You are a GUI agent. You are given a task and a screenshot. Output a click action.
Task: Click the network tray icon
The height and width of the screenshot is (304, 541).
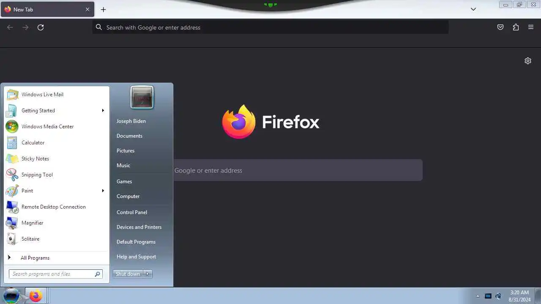(488, 296)
